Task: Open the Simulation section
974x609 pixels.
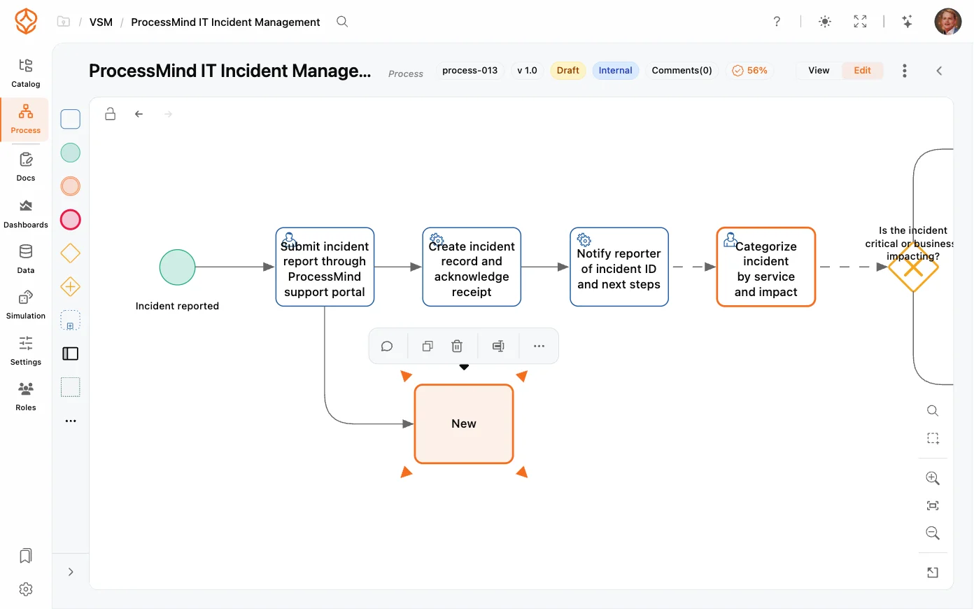Action: (26, 305)
